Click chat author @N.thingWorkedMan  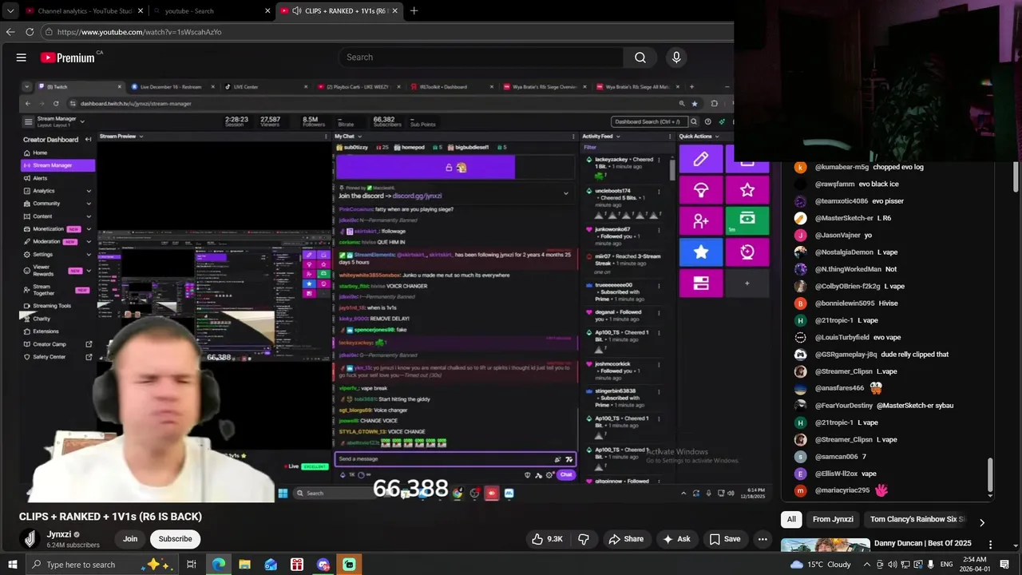pos(848,269)
